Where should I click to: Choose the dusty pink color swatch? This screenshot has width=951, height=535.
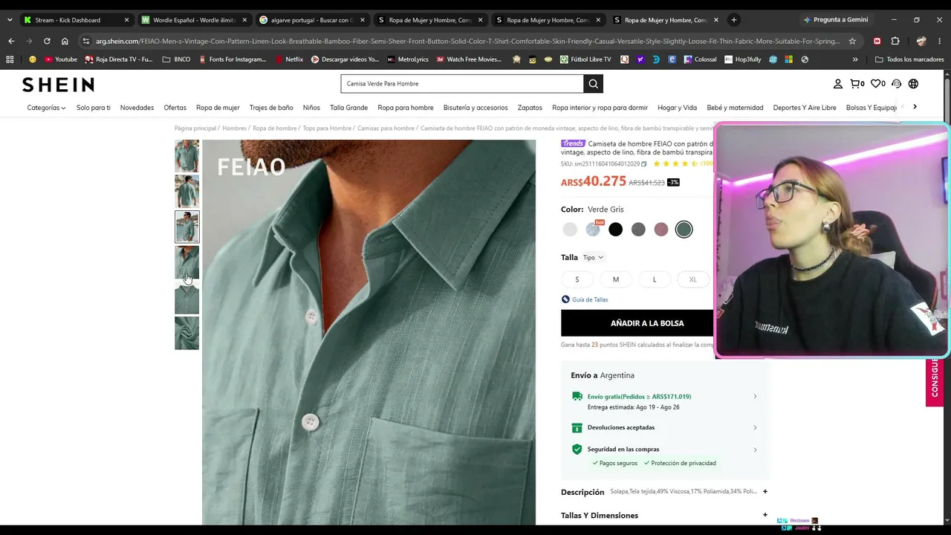pyautogui.click(x=661, y=230)
